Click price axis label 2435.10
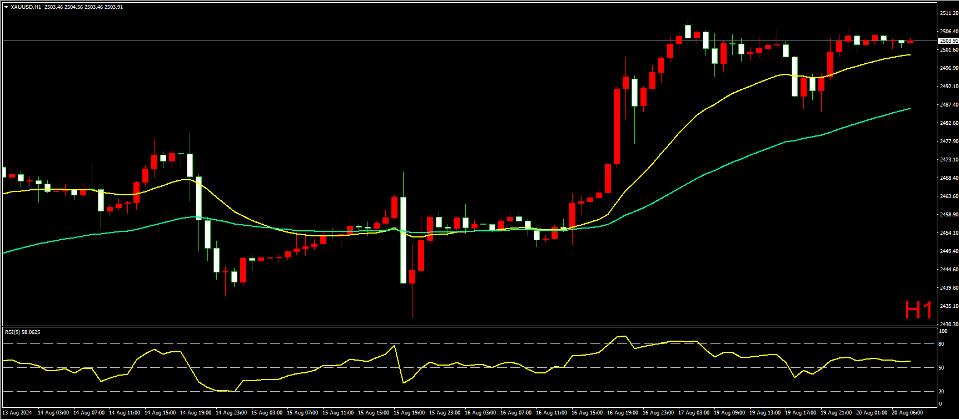The height and width of the screenshot is (420, 959). (x=949, y=306)
